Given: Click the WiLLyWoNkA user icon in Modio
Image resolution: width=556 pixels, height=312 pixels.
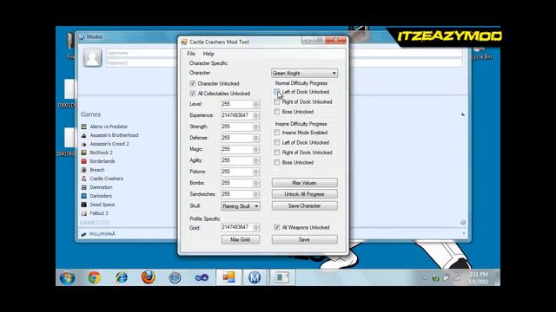Looking at the screenshot, I should [x=83, y=234].
